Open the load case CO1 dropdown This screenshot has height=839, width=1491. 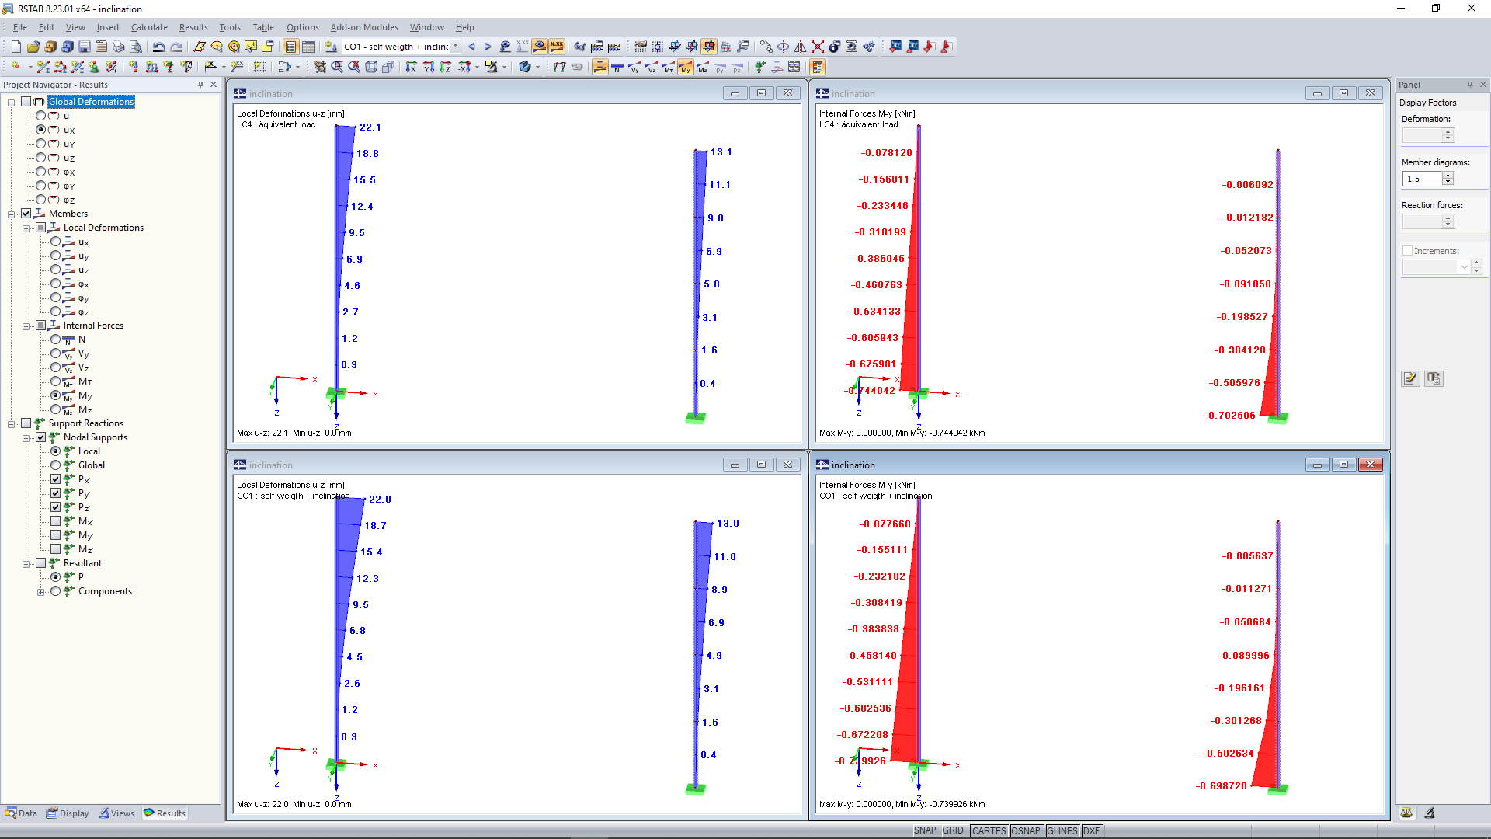(x=455, y=47)
